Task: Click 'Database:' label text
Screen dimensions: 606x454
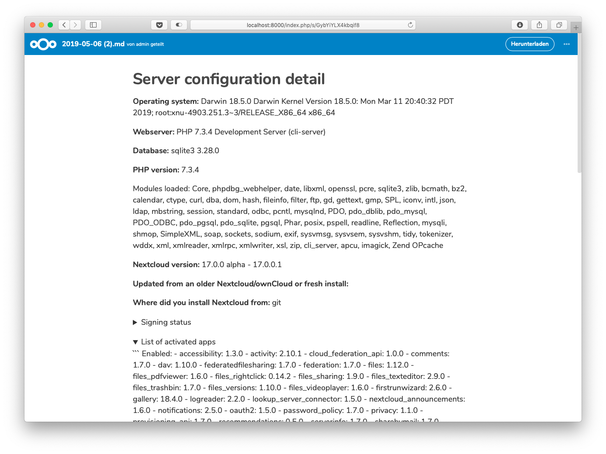Action: [x=151, y=151]
